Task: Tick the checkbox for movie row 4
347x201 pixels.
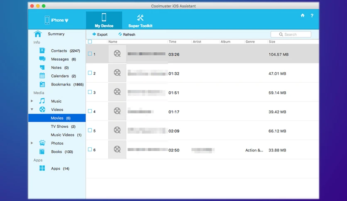Action: [x=90, y=111]
